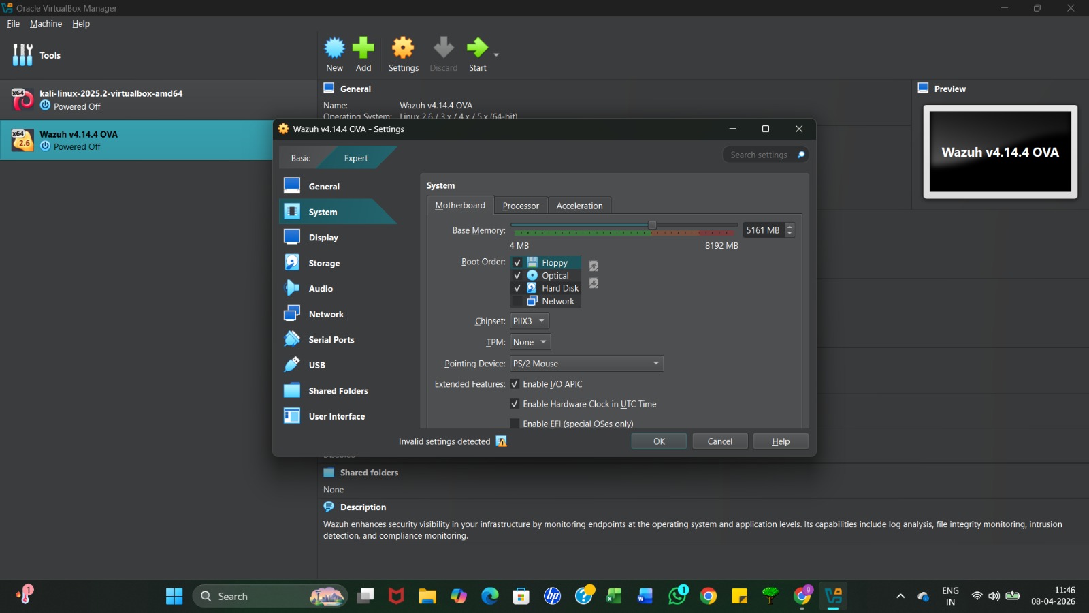Select the System category in the settings sidebar
The width and height of the screenshot is (1089, 613).
(x=338, y=212)
